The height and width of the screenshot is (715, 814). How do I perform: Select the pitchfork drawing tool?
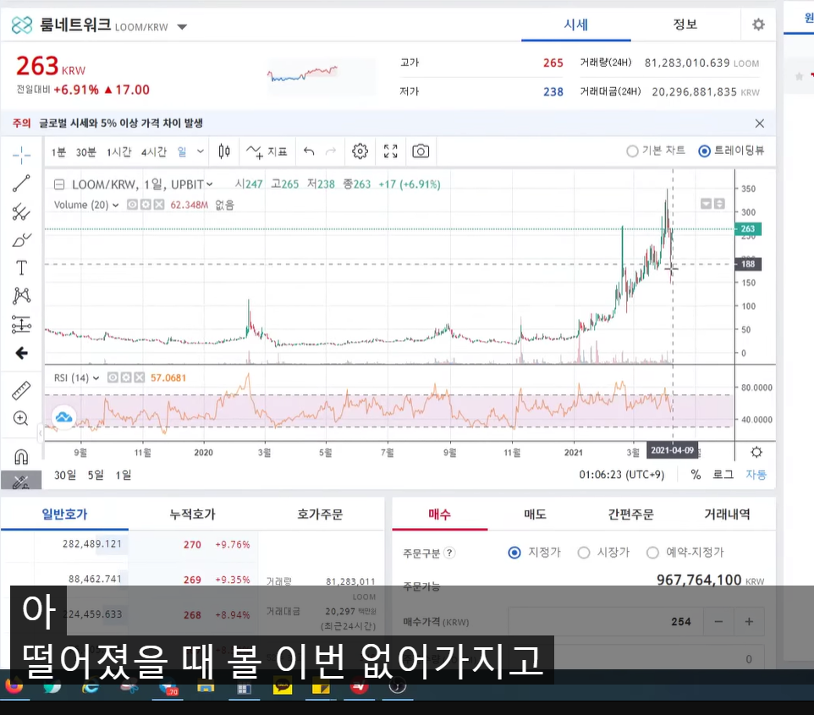[x=21, y=212]
